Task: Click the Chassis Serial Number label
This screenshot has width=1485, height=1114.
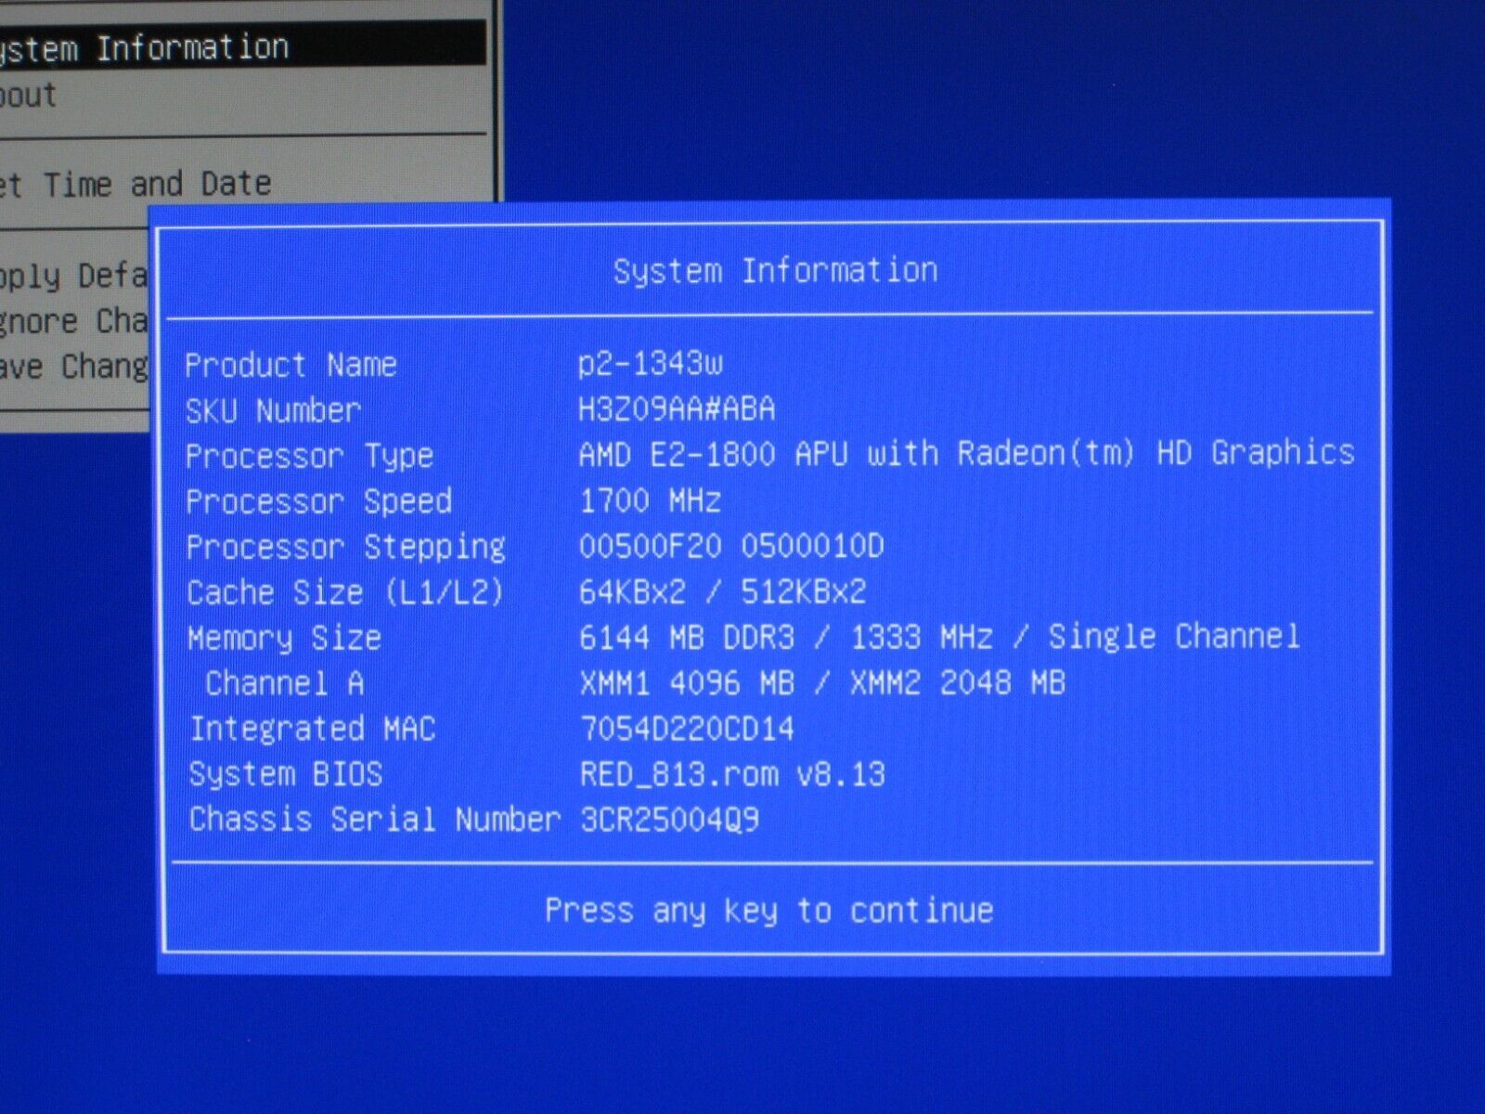Action: (x=375, y=820)
